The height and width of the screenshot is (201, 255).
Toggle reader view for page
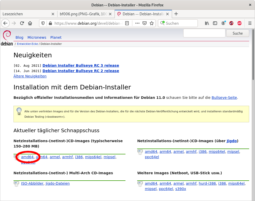click(127, 23)
